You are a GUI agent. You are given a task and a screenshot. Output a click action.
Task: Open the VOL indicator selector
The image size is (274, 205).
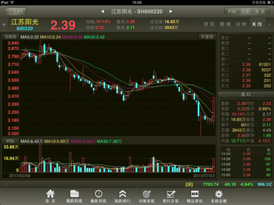10,141
